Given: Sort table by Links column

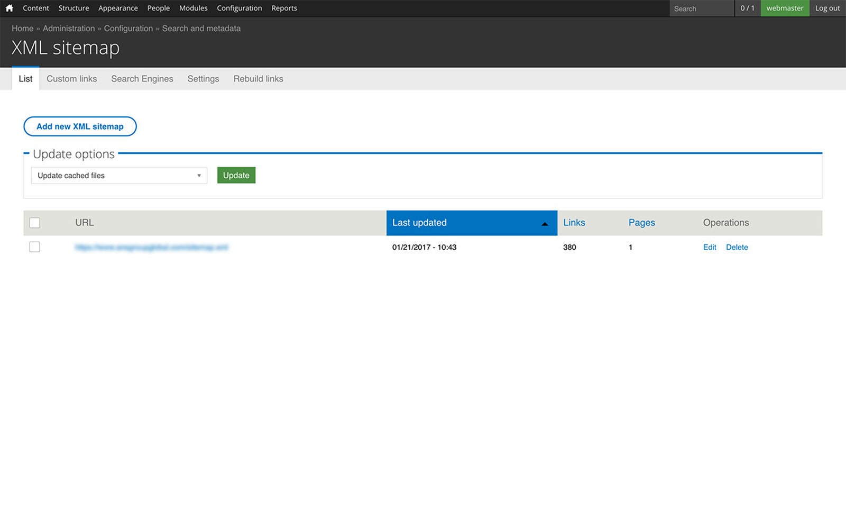Looking at the screenshot, I should click(574, 223).
